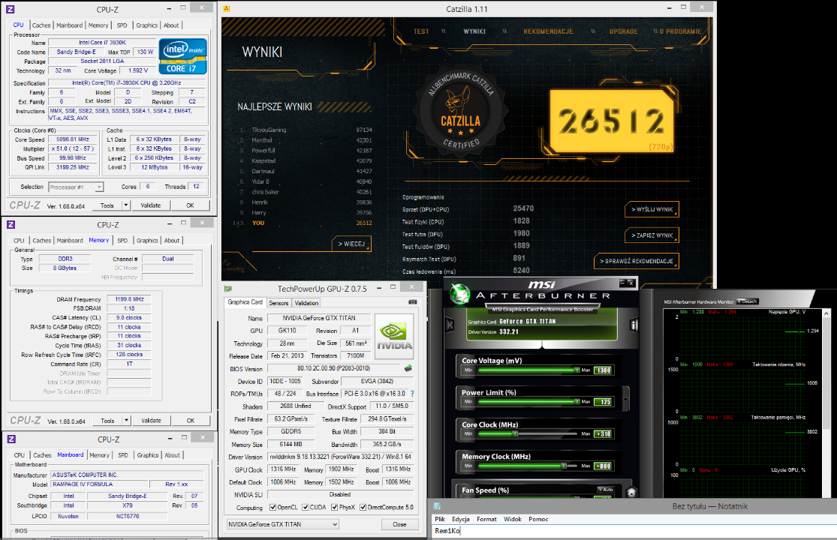Viewport: 837px width, 540px height.
Task: Click the Core Clock +310 value box
Action: 604,434
